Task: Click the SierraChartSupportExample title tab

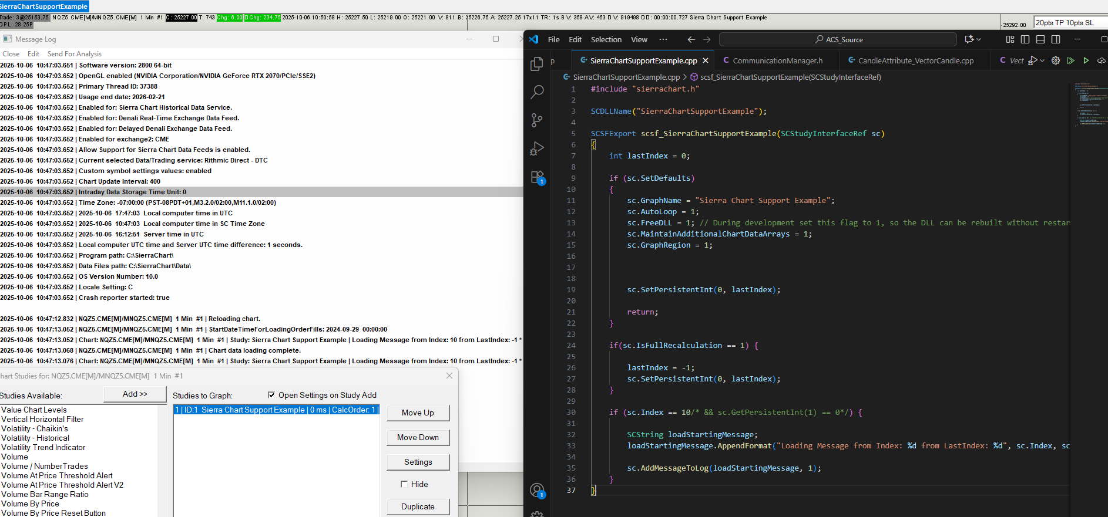Action: [44, 6]
